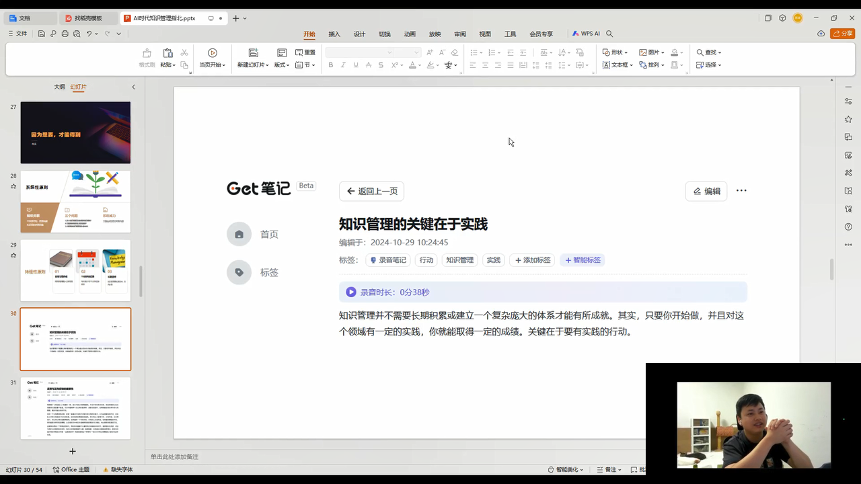Image resolution: width=861 pixels, height=484 pixels.
Task: Click the Undo arrow icon
Action: pos(89,34)
